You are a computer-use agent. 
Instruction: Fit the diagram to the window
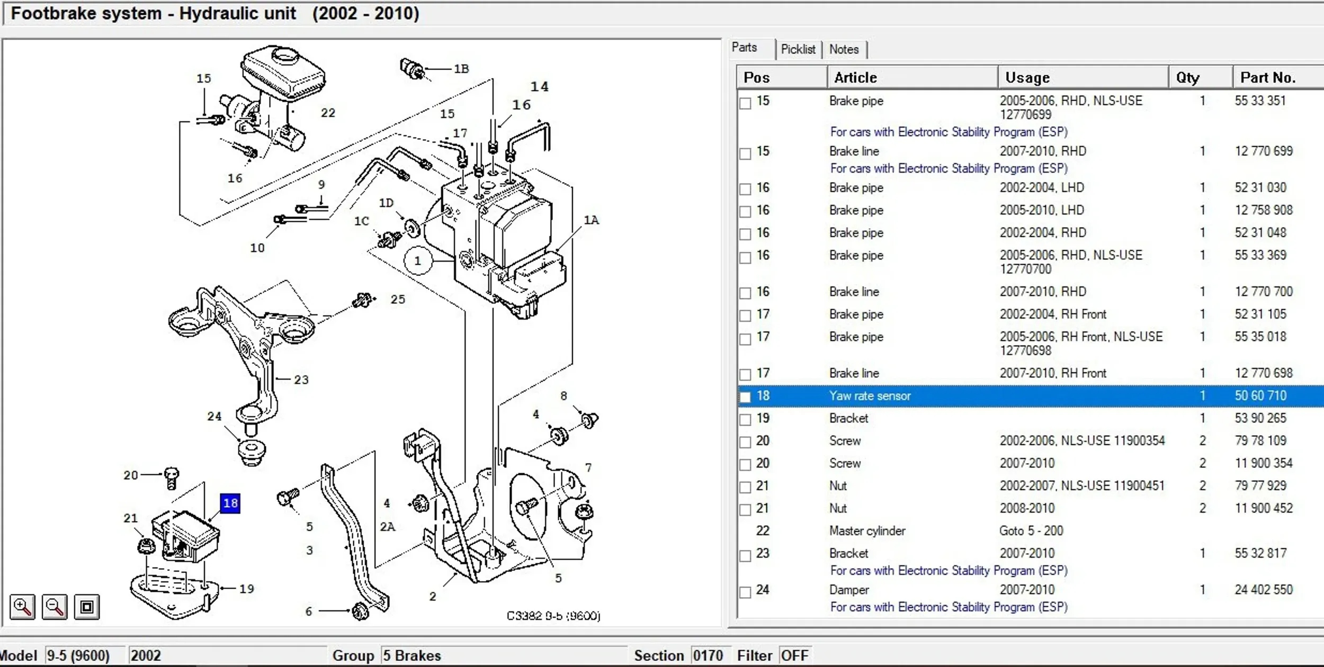87,607
